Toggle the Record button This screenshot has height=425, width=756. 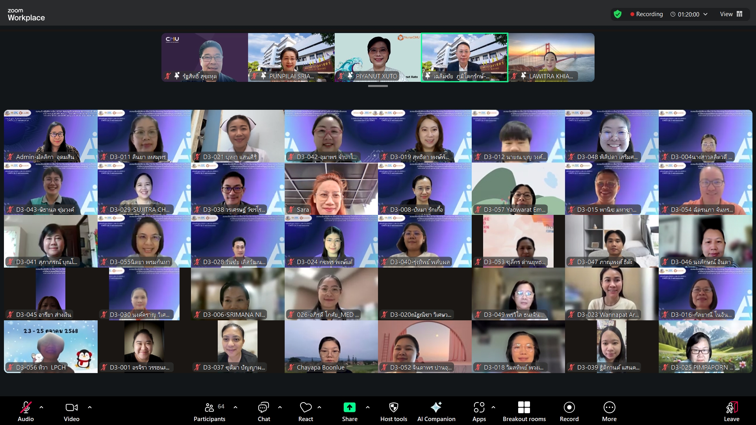click(x=569, y=408)
